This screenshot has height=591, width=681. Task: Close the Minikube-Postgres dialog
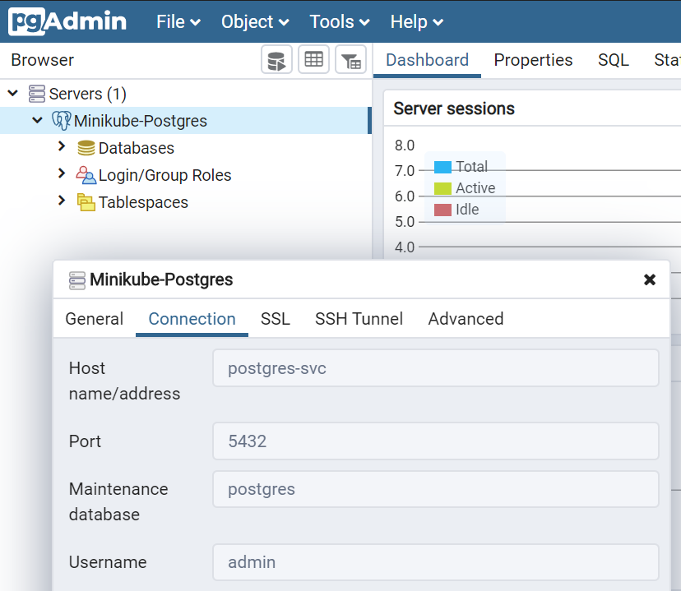coord(649,279)
